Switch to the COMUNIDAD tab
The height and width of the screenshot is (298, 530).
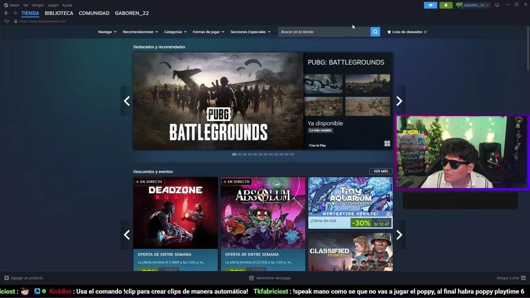coord(94,13)
